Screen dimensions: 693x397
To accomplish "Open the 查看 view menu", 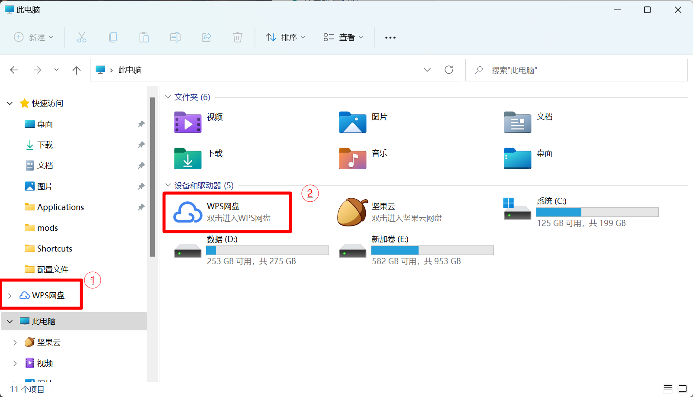I will (343, 37).
